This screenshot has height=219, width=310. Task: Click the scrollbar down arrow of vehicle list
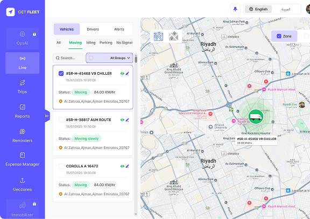[x=136, y=214]
